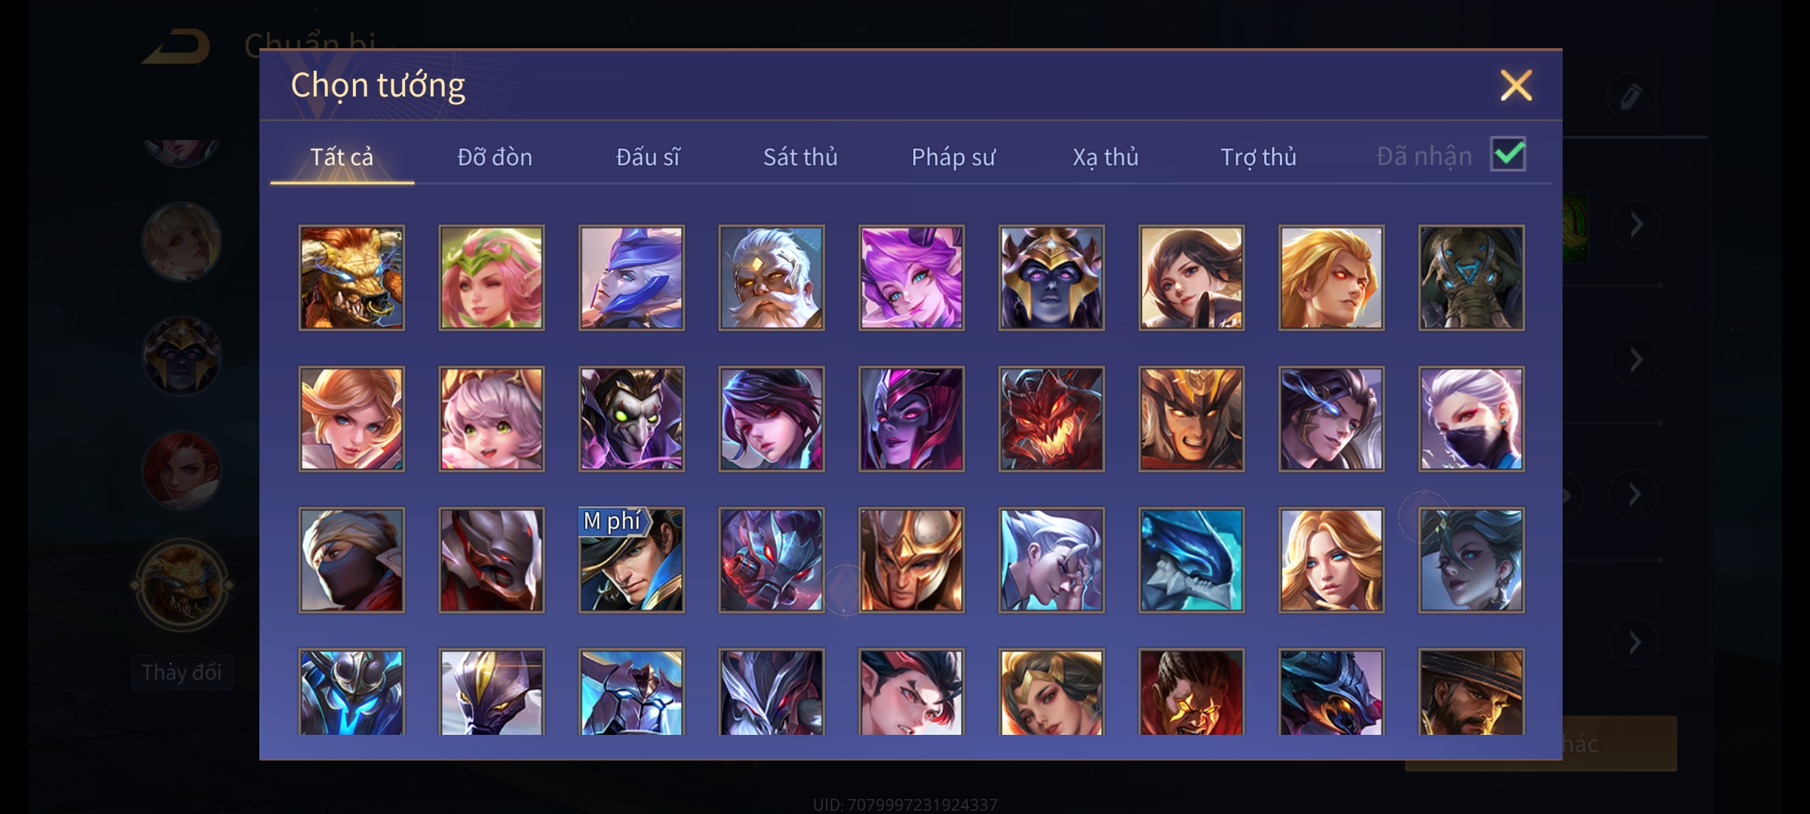This screenshot has width=1810, height=814.
Task: Pick the elephant hero with blue markings
Action: pyautogui.click(x=1471, y=277)
